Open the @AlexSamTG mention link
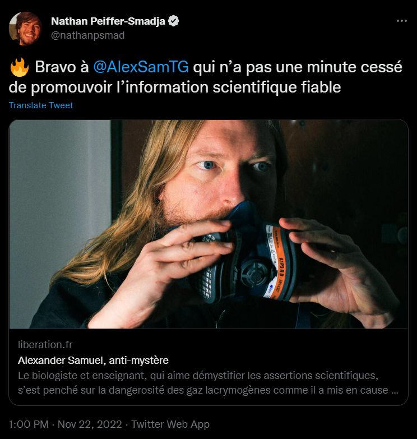The image size is (417, 439). point(141,67)
